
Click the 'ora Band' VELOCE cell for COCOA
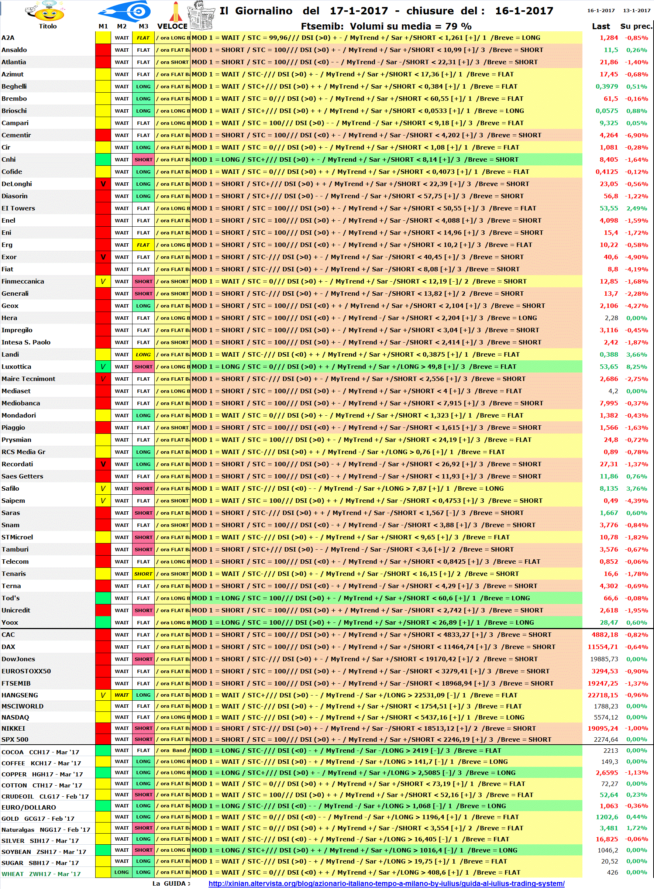[x=173, y=750]
